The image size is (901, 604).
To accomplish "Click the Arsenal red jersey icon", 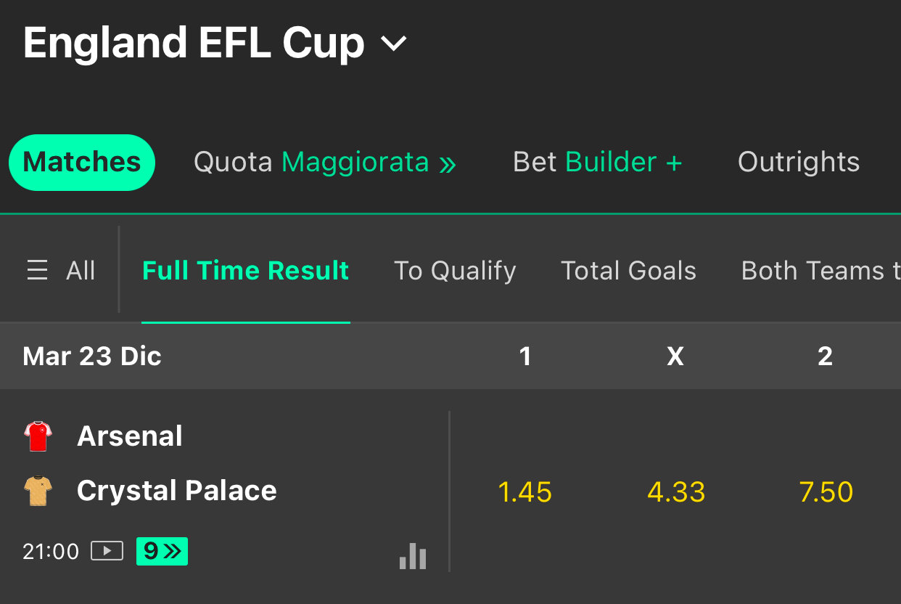I will point(38,436).
